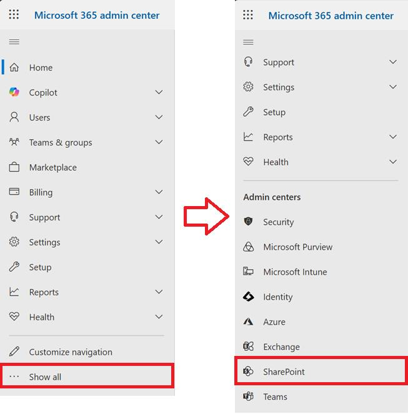The image size is (408, 414).
Task: Click left panel Microsoft 365 admin center title
Action: tap(97, 15)
